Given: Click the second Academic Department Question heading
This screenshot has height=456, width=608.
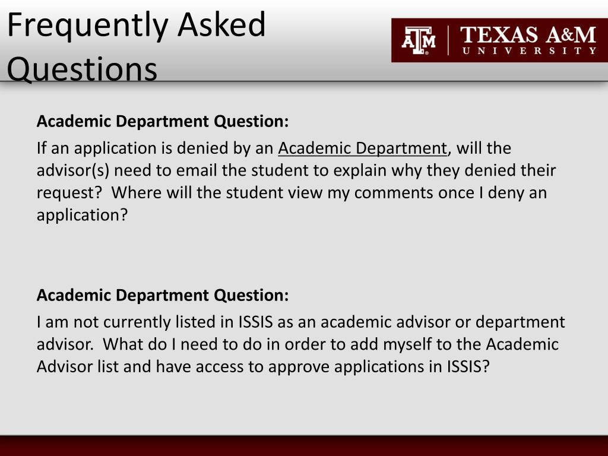Looking at the screenshot, I should tap(163, 296).
